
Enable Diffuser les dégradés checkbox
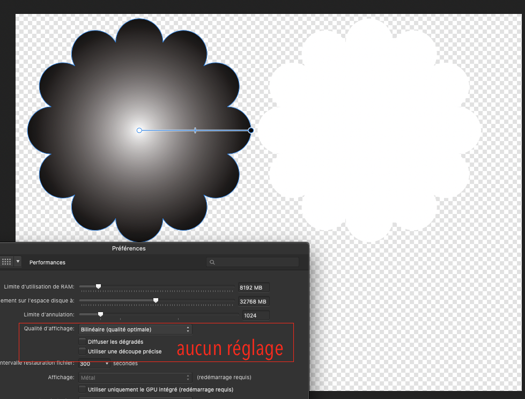(x=83, y=342)
